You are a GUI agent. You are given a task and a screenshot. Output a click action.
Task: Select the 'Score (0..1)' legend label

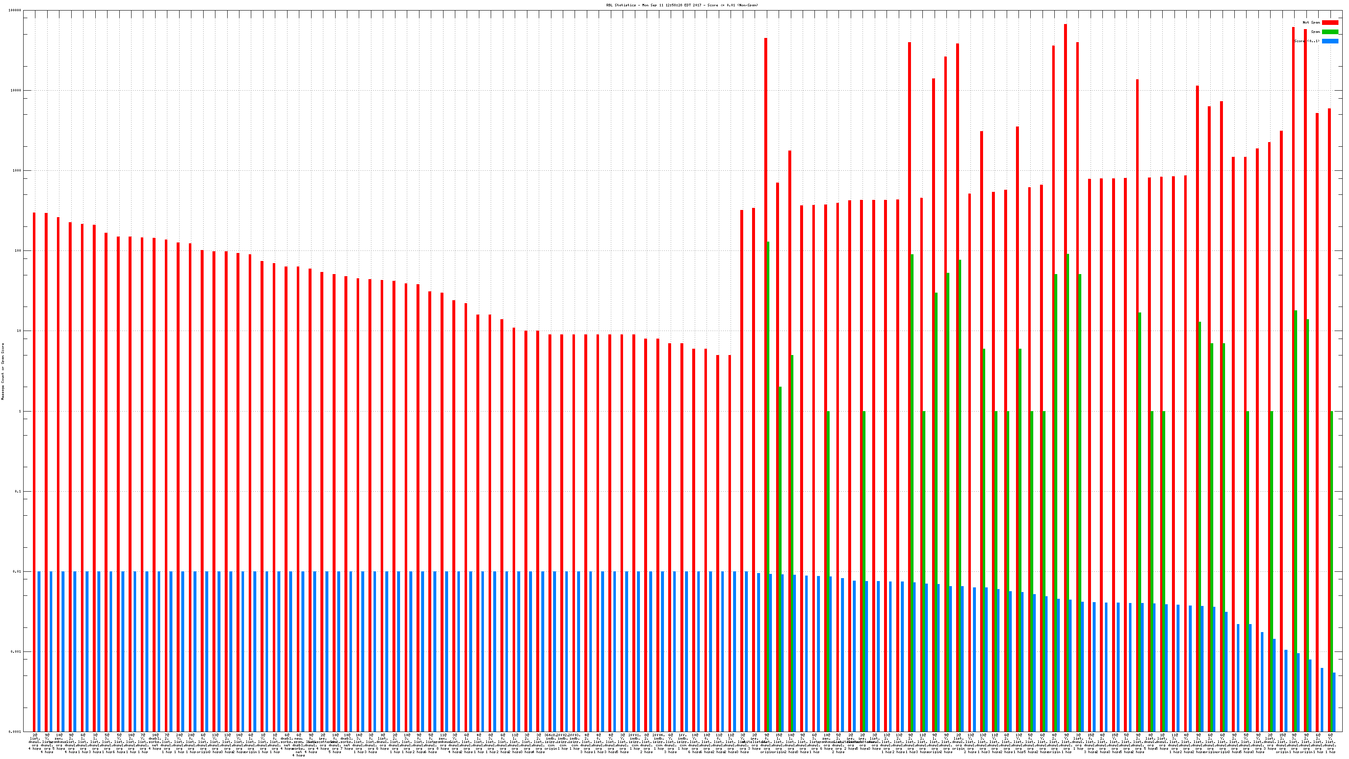coord(1306,41)
